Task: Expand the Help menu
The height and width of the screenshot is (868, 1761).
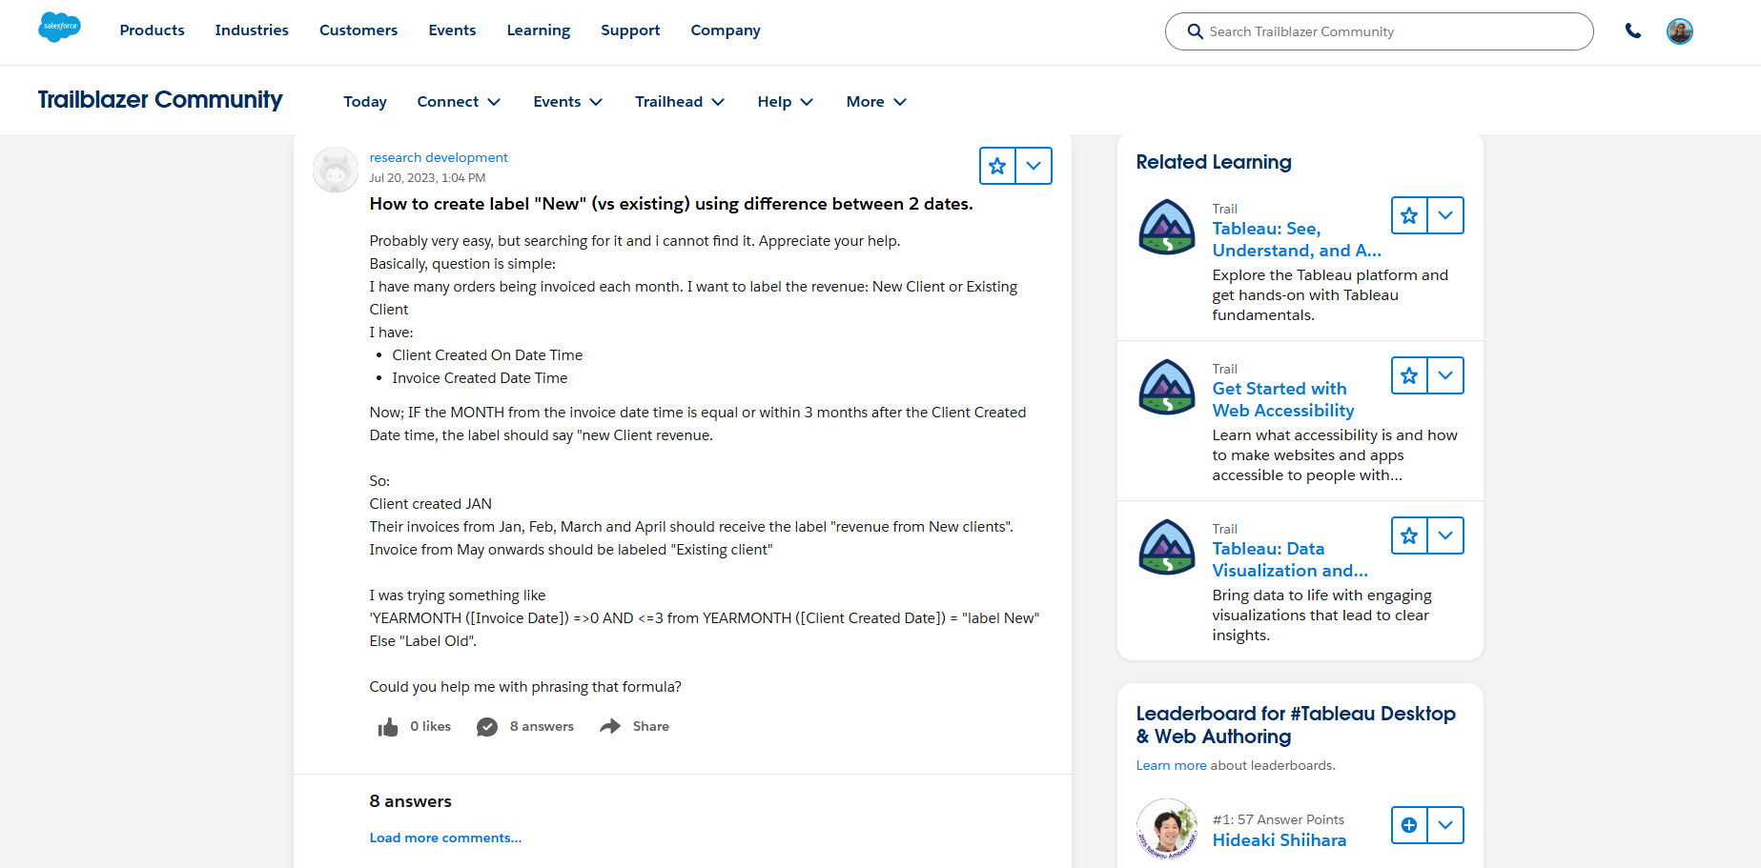Action: pyautogui.click(x=786, y=102)
